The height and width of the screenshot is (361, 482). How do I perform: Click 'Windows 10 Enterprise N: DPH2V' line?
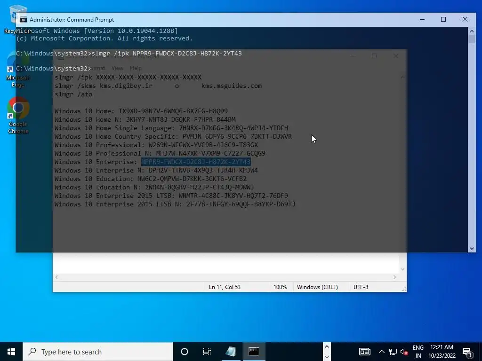(156, 170)
